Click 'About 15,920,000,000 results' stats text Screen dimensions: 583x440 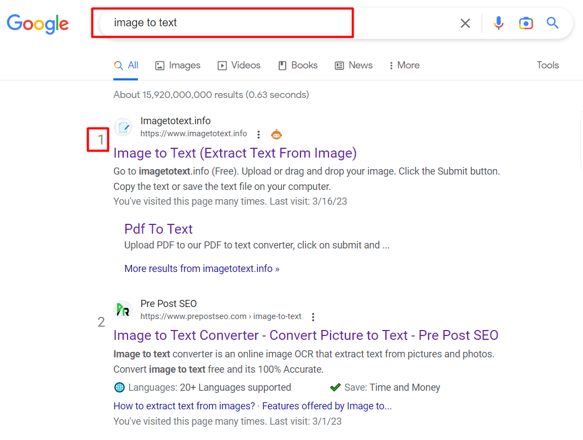pos(211,95)
